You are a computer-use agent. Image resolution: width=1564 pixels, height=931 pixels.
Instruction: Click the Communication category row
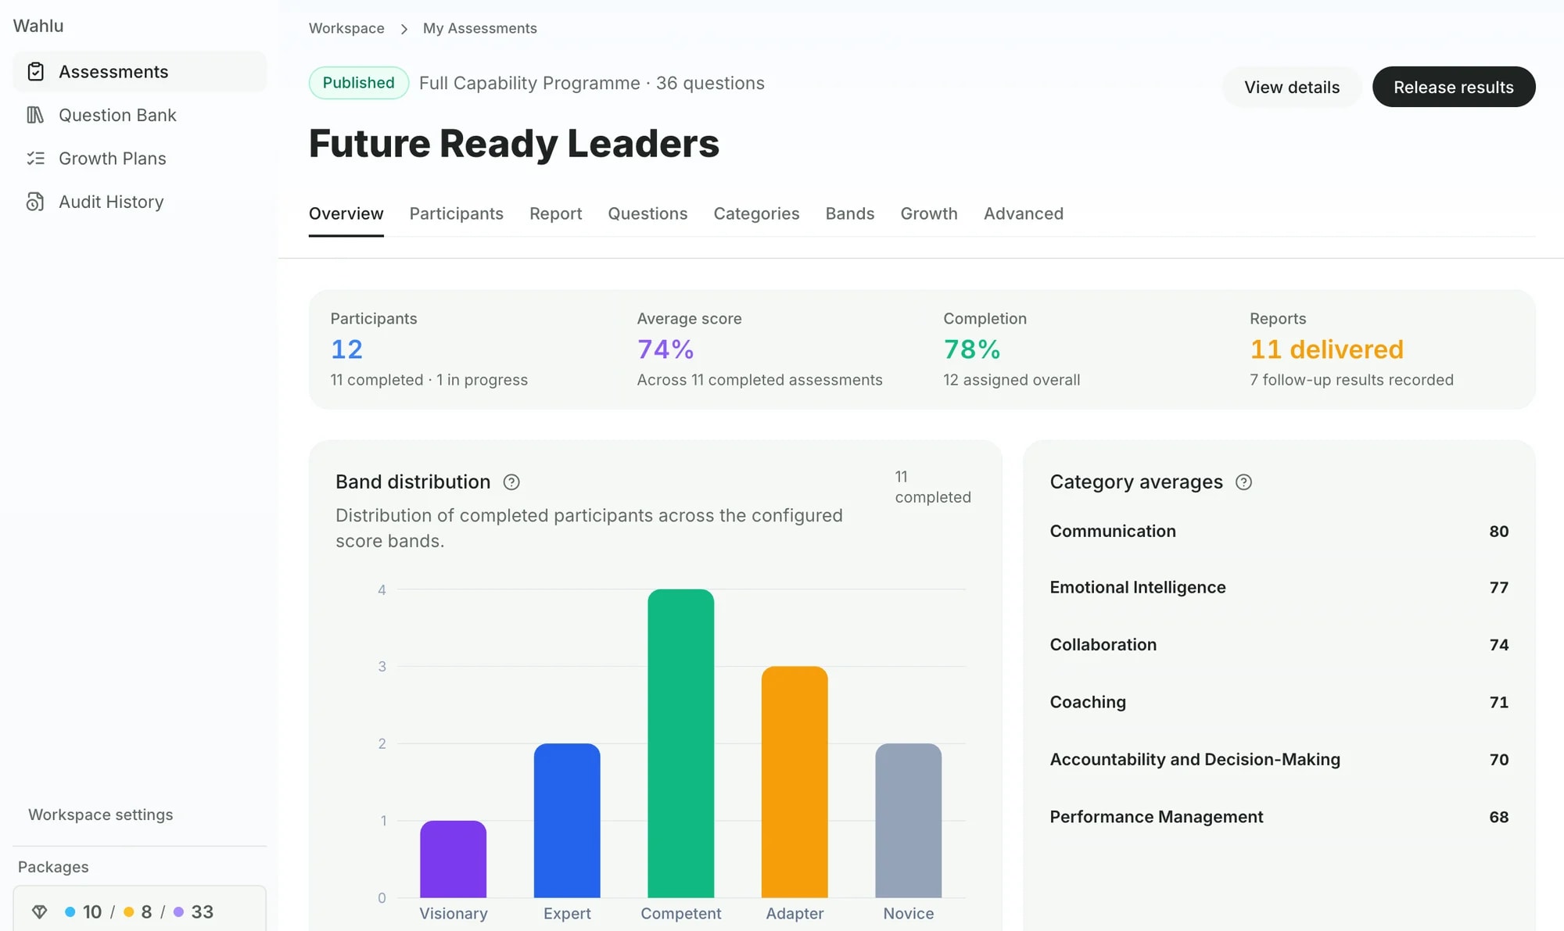1279,532
